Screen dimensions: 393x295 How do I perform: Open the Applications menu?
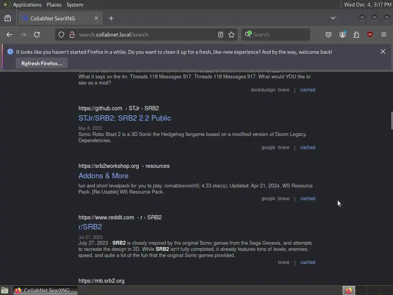tap(27, 5)
